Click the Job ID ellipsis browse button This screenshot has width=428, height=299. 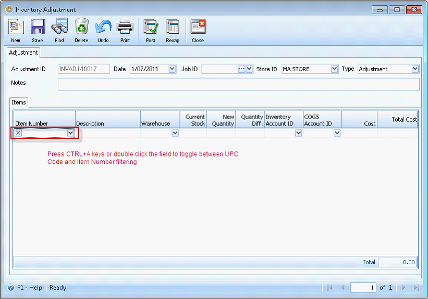241,69
